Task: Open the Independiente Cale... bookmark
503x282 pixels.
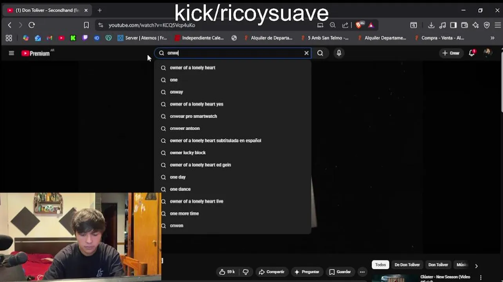Action: point(199,38)
